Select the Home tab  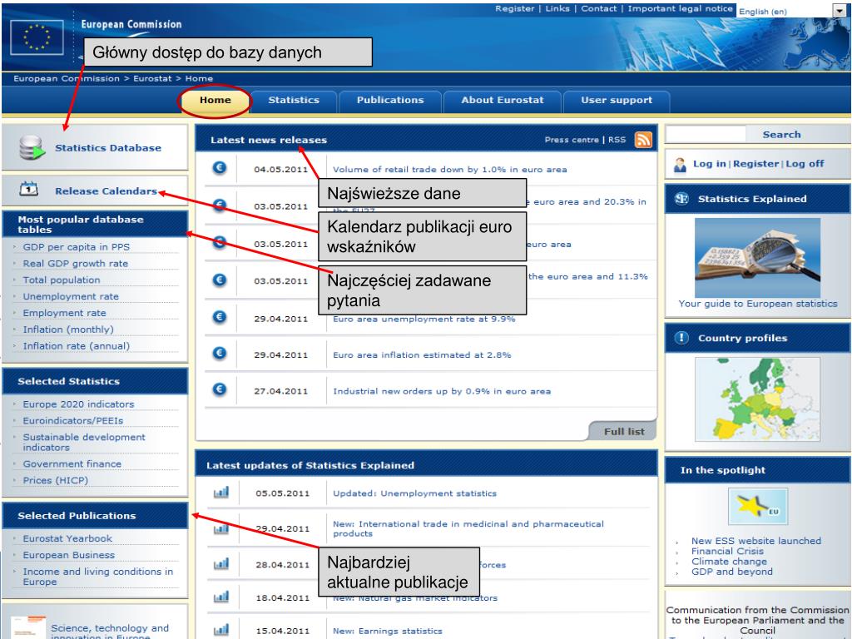click(215, 100)
